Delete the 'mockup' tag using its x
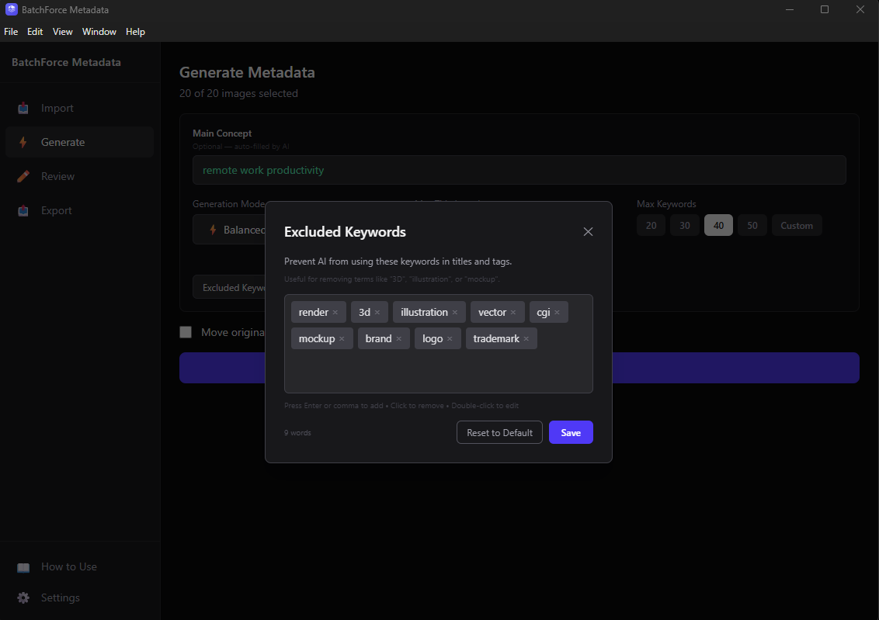879x620 pixels. click(x=342, y=339)
